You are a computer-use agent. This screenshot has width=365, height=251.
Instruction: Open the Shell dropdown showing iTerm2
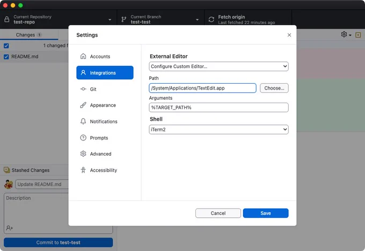click(x=218, y=129)
